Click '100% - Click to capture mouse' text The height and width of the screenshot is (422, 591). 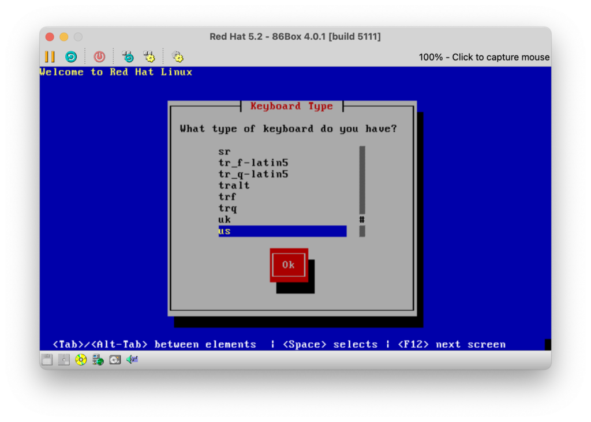(484, 57)
